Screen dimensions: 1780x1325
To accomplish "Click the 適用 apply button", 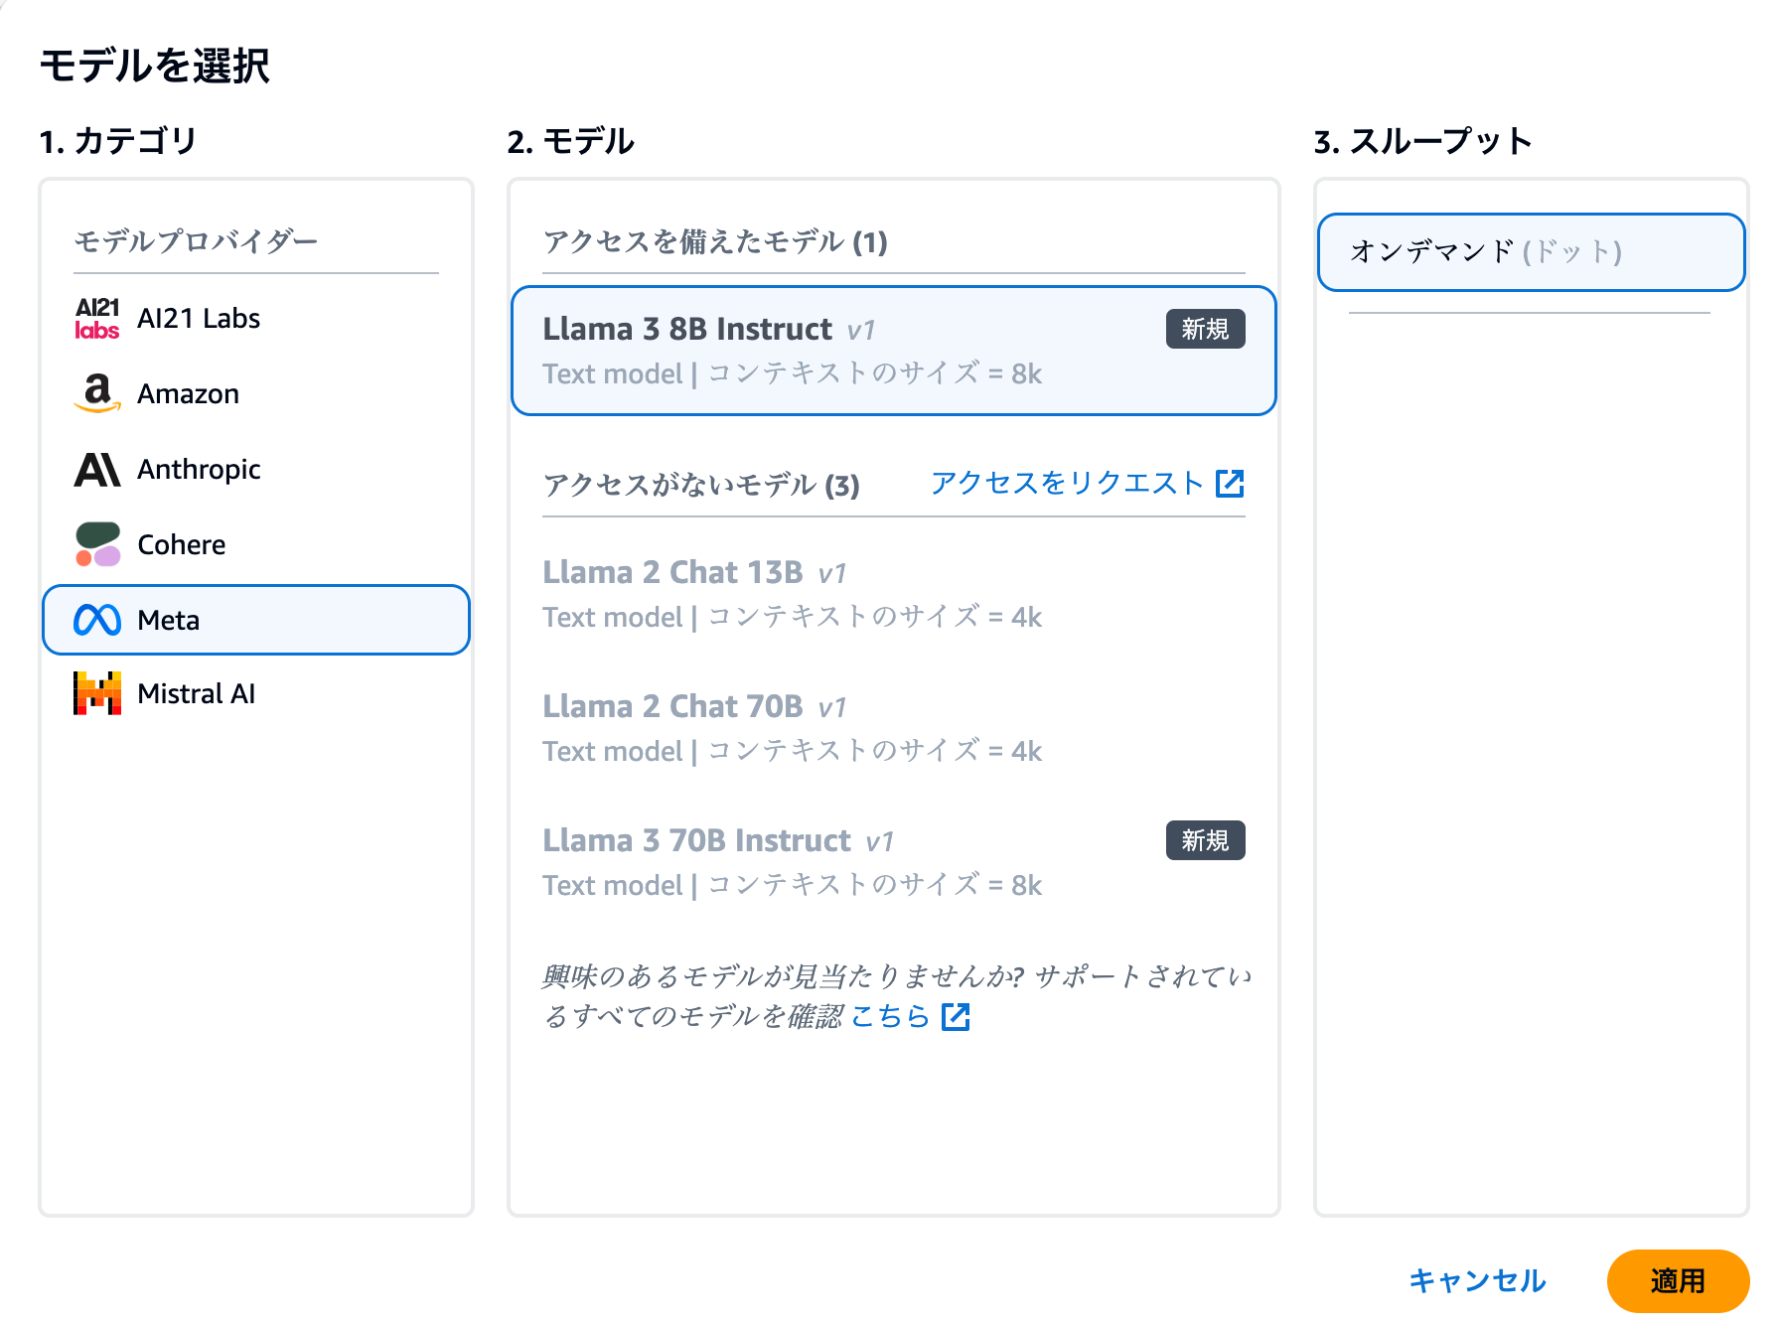I will pyautogui.click(x=1678, y=1281).
